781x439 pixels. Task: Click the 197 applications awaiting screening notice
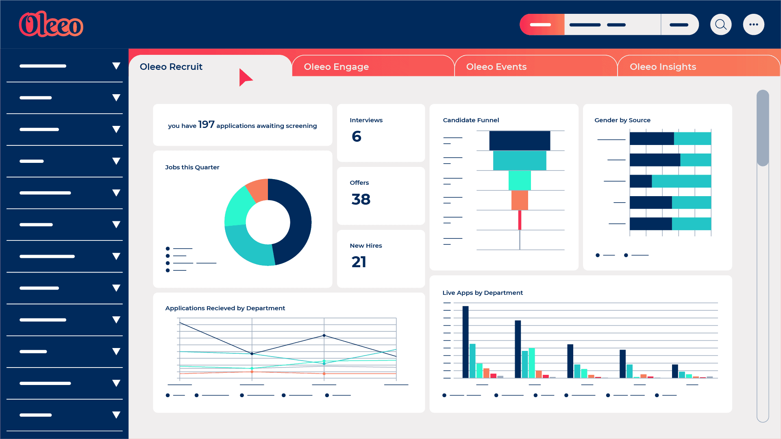(242, 125)
